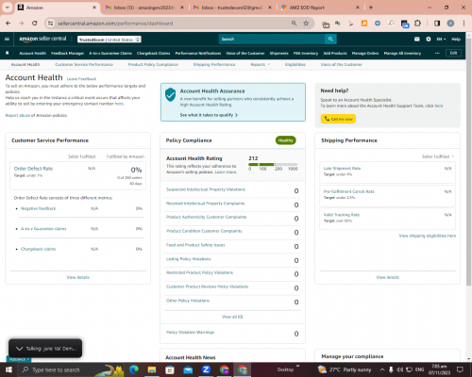Click the browser address bar URL

(x=115, y=24)
